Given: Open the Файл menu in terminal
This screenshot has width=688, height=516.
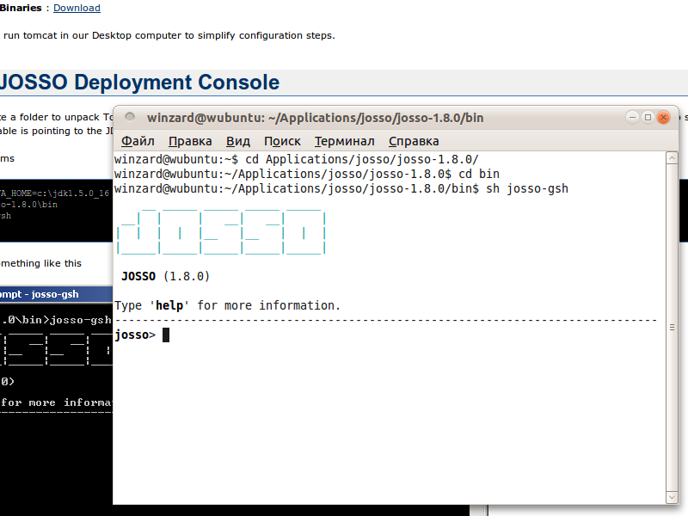Looking at the screenshot, I should coord(138,141).
